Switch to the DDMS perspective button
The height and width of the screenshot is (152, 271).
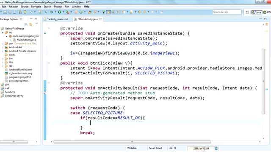tap(267, 12)
